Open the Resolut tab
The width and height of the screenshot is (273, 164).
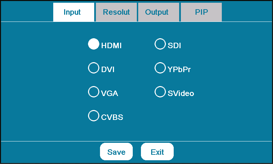click(x=116, y=12)
